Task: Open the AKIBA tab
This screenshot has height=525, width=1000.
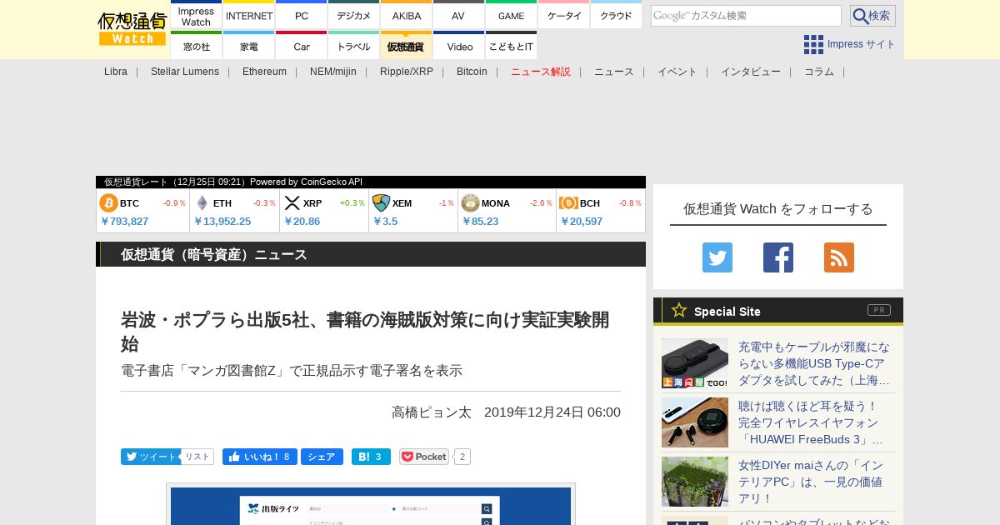Action: (407, 16)
